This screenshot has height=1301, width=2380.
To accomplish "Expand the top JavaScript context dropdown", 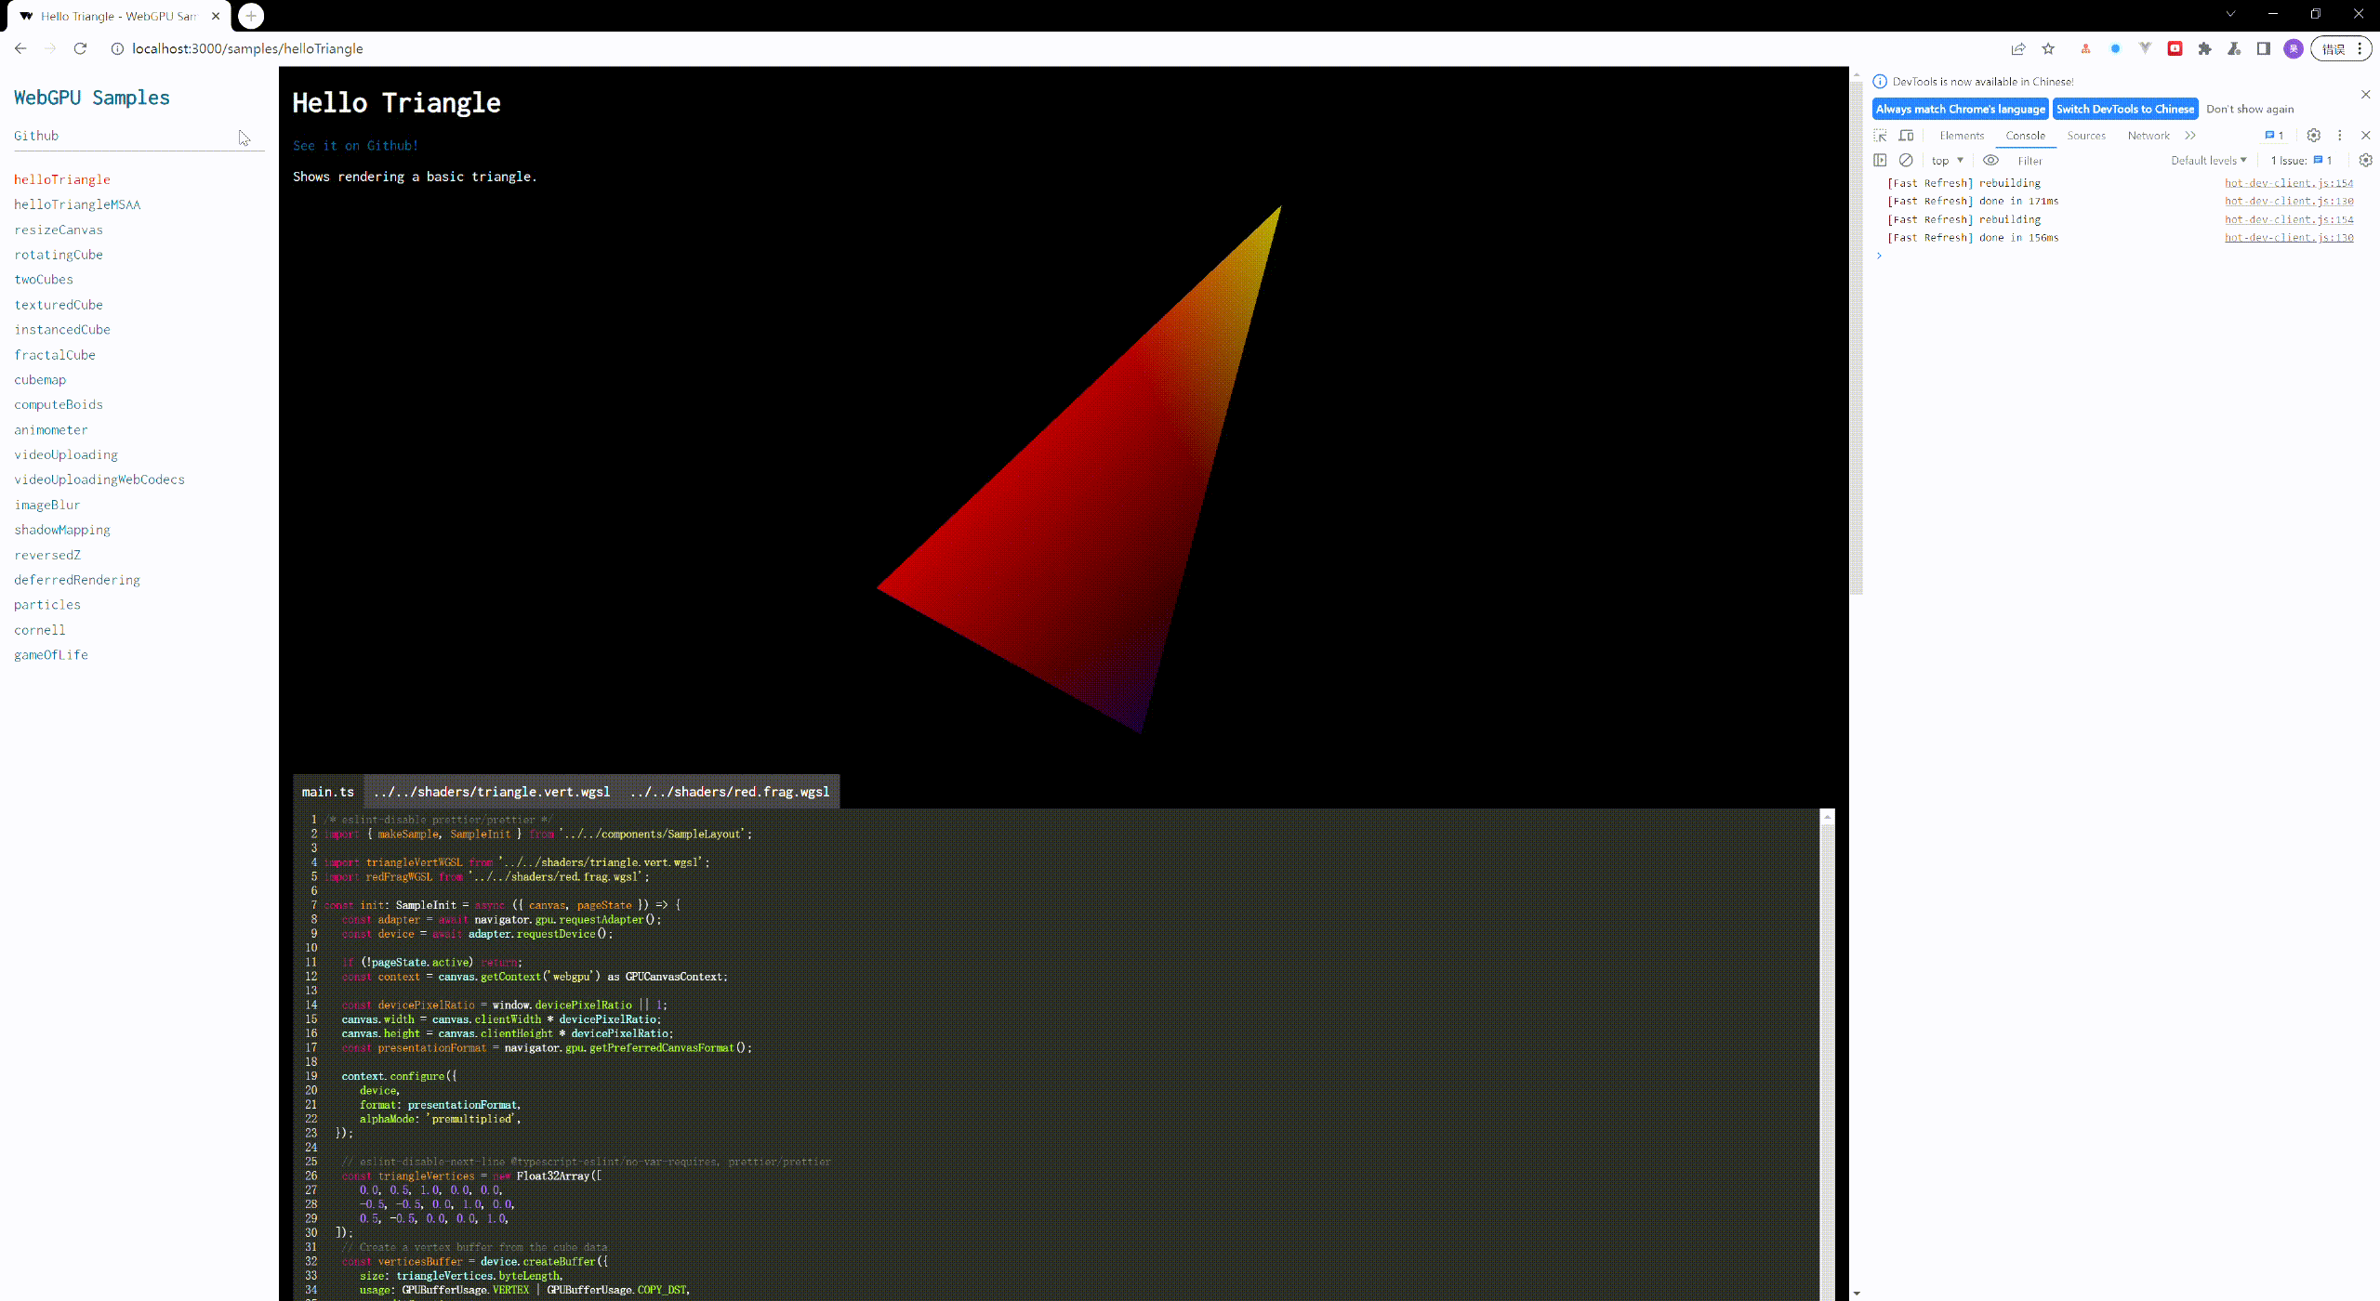I will 1948,161.
